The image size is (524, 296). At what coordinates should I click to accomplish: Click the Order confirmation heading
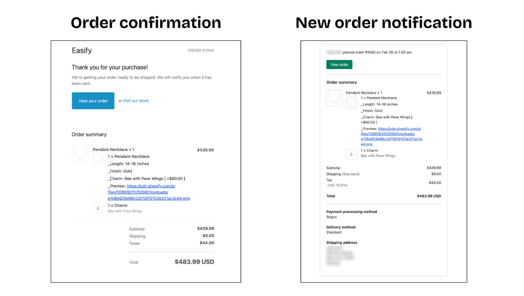pos(146,23)
